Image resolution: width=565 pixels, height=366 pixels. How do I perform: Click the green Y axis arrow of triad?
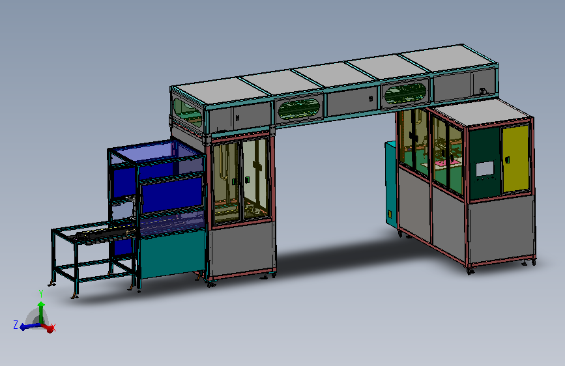41,312
